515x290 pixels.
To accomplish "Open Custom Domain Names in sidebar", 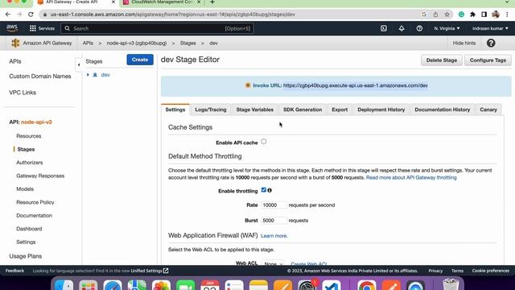I will (x=40, y=77).
